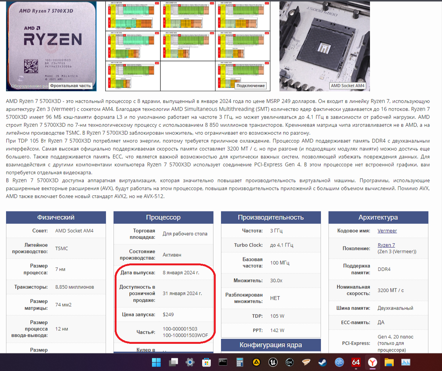Launch Steam from the taskbar

point(323,362)
